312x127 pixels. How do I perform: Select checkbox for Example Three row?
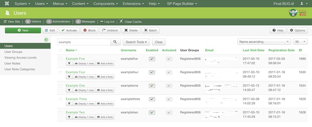click(60, 99)
